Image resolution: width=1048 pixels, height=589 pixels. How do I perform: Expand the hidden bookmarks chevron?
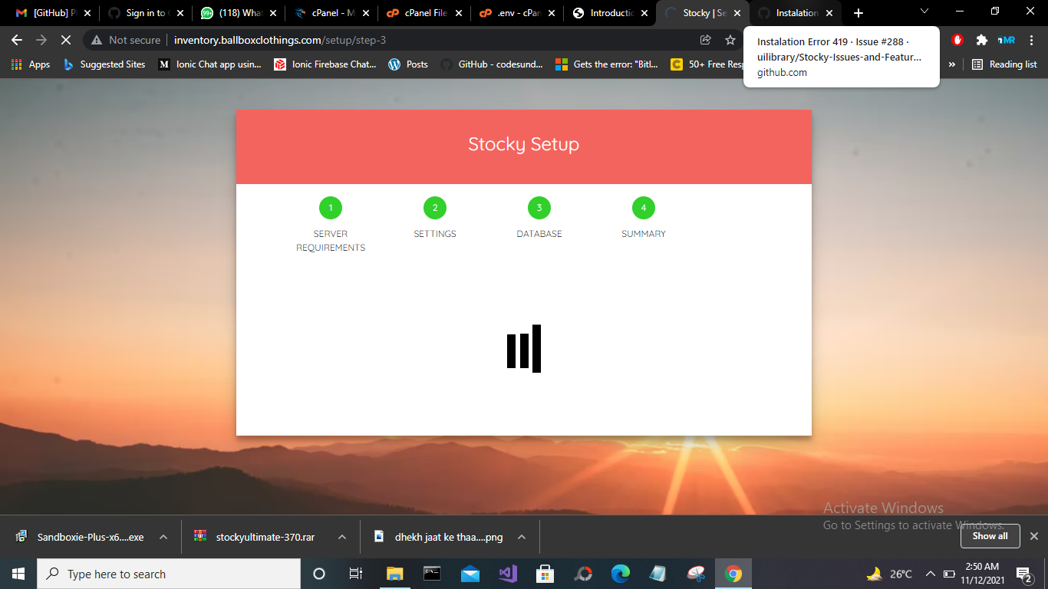[x=951, y=64]
